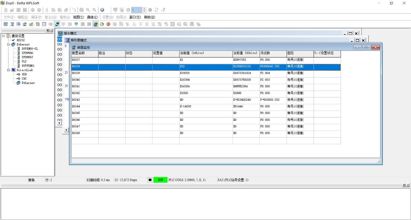411x220 pixels.
Task: Click the first icon in the lower toolbar
Action: (6, 24)
